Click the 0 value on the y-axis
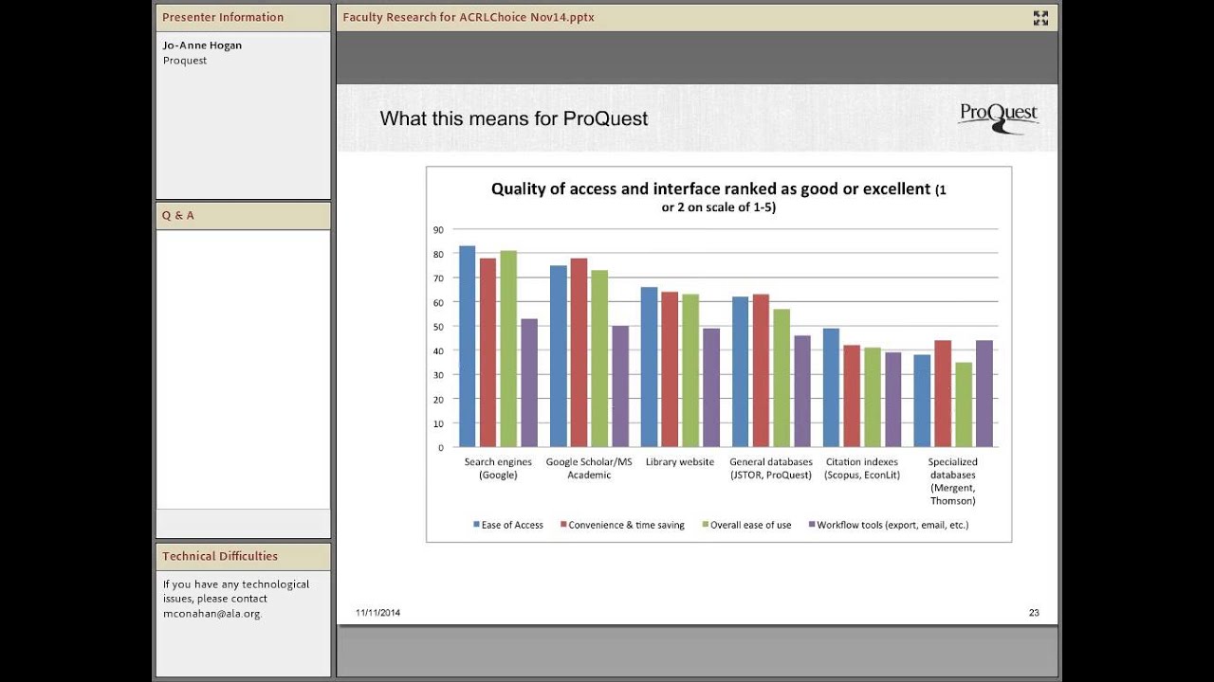1214x682 pixels. (440, 447)
